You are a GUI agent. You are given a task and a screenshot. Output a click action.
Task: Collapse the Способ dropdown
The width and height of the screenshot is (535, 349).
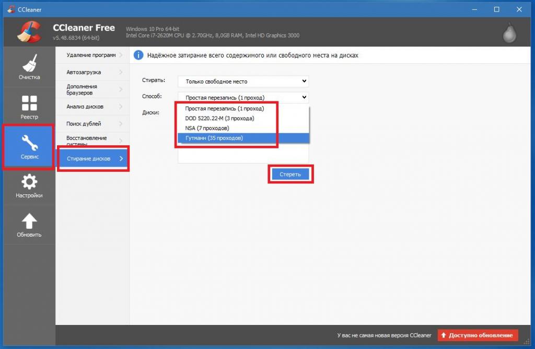click(243, 97)
